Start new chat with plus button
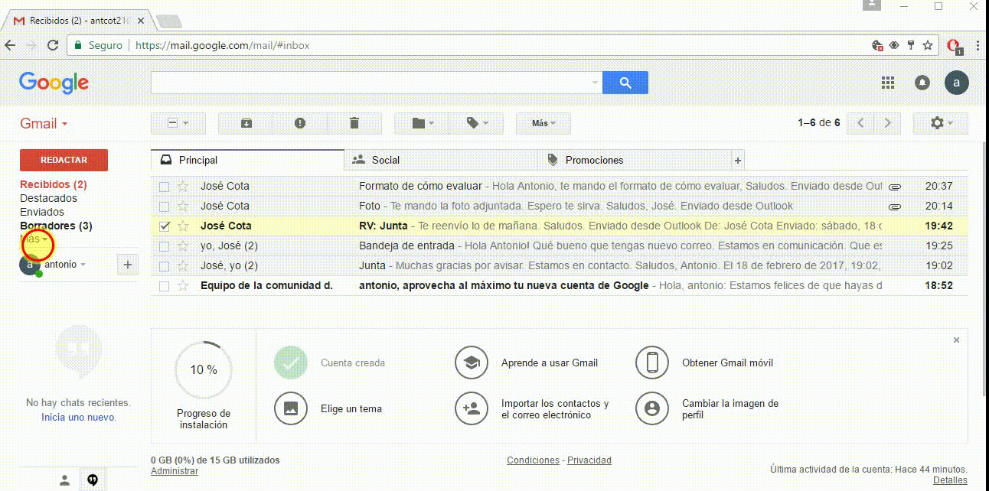989x491 pixels. tap(127, 265)
